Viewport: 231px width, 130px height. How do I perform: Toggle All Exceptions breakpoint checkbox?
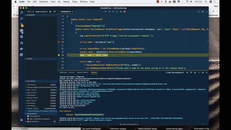(28, 116)
